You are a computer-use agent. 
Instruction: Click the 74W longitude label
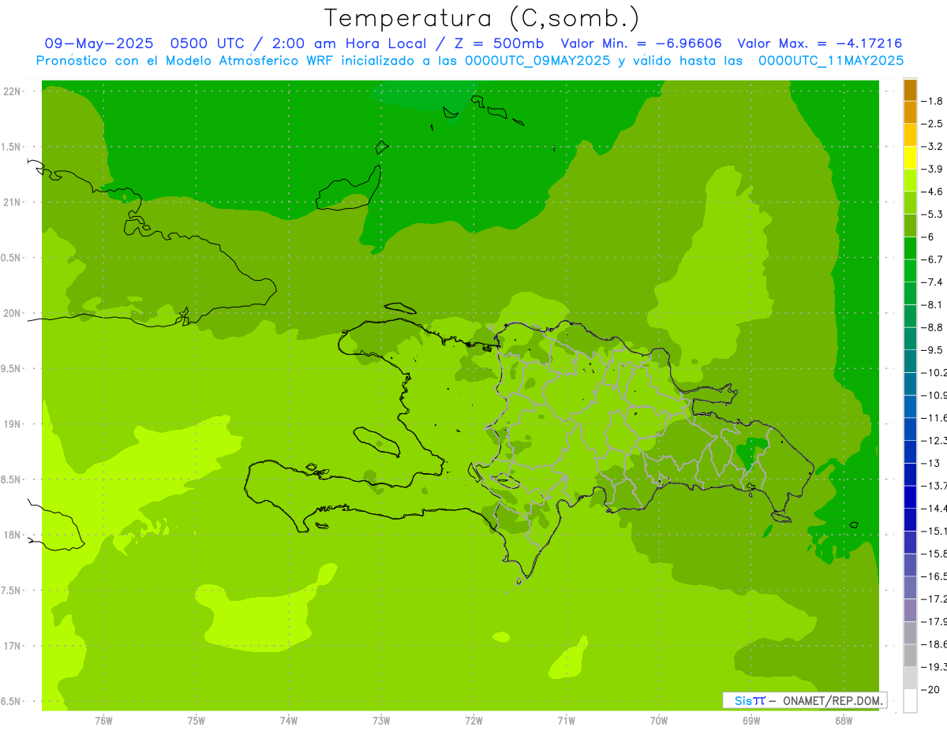point(289,720)
